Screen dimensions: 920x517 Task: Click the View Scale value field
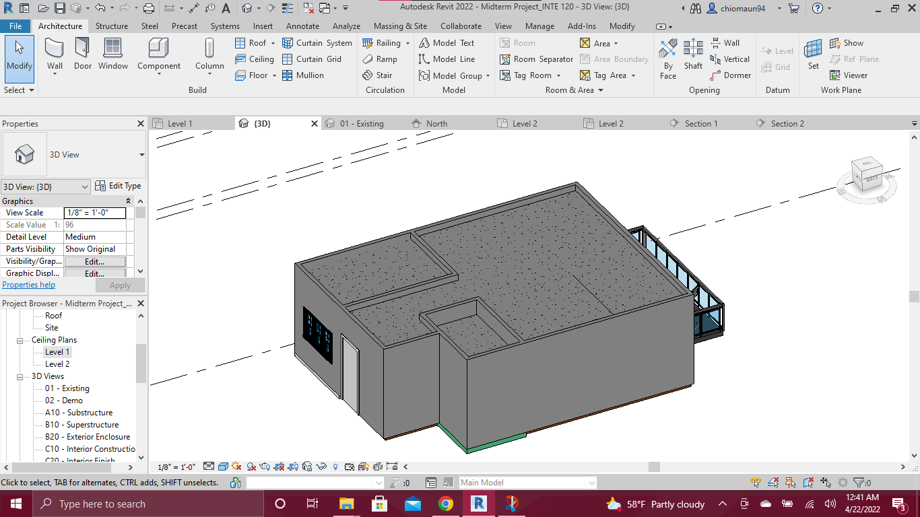pos(94,212)
